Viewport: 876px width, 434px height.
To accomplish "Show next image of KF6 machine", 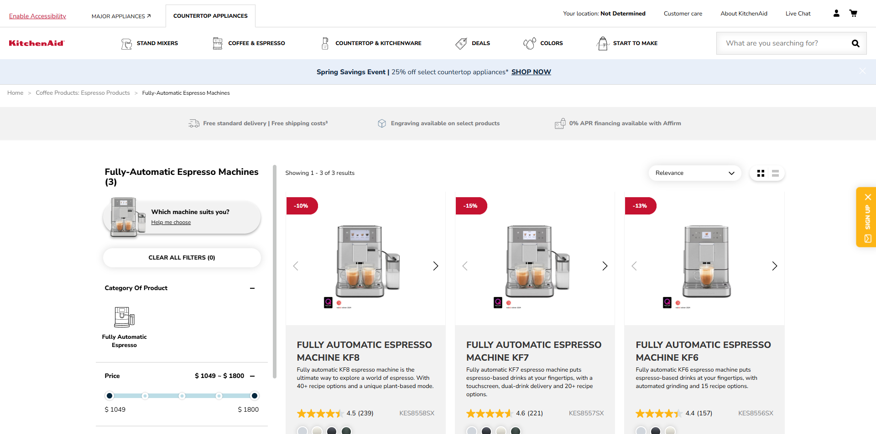I will pos(774,266).
